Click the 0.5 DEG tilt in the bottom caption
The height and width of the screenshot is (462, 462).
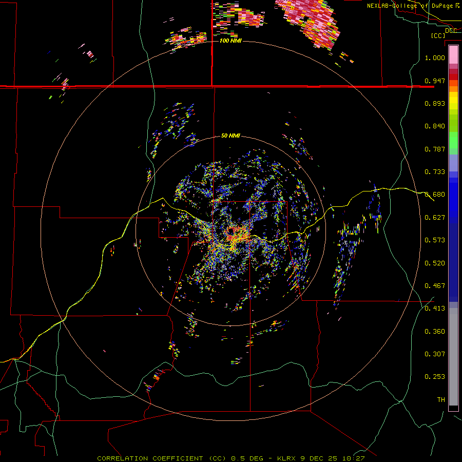(247, 458)
